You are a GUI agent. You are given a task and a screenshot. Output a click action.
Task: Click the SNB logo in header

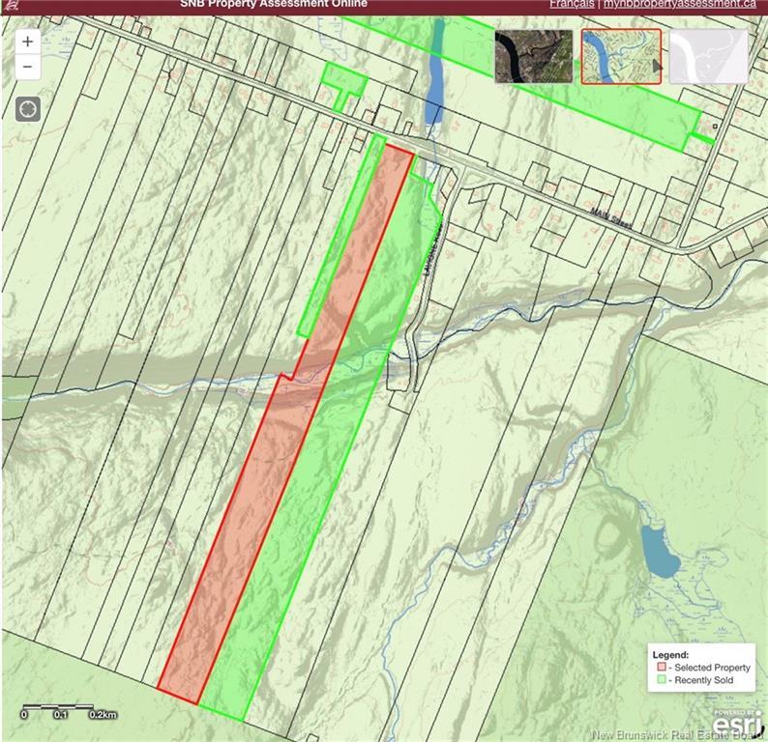click(10, 5)
